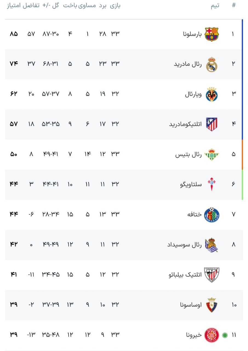This screenshot has height=351, width=248.
Task: Tap the Osasuna club crest
Action: click(x=212, y=305)
